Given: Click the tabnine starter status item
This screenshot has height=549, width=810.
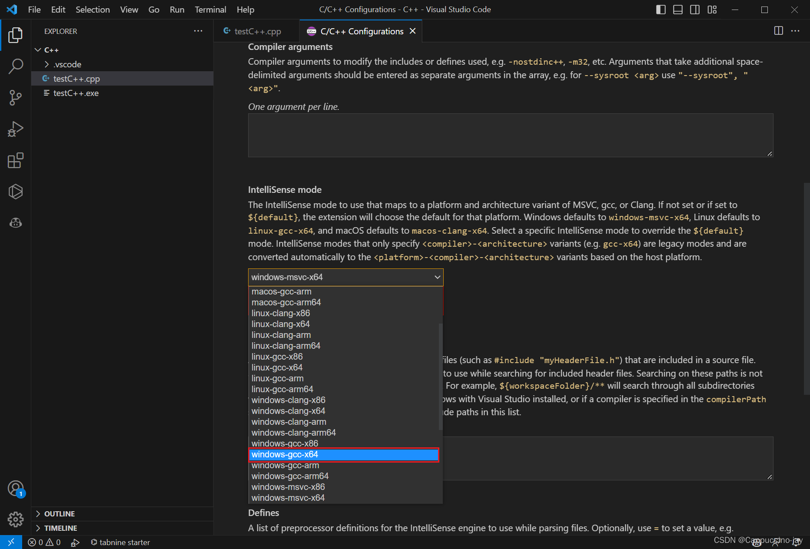Looking at the screenshot, I should [120, 542].
